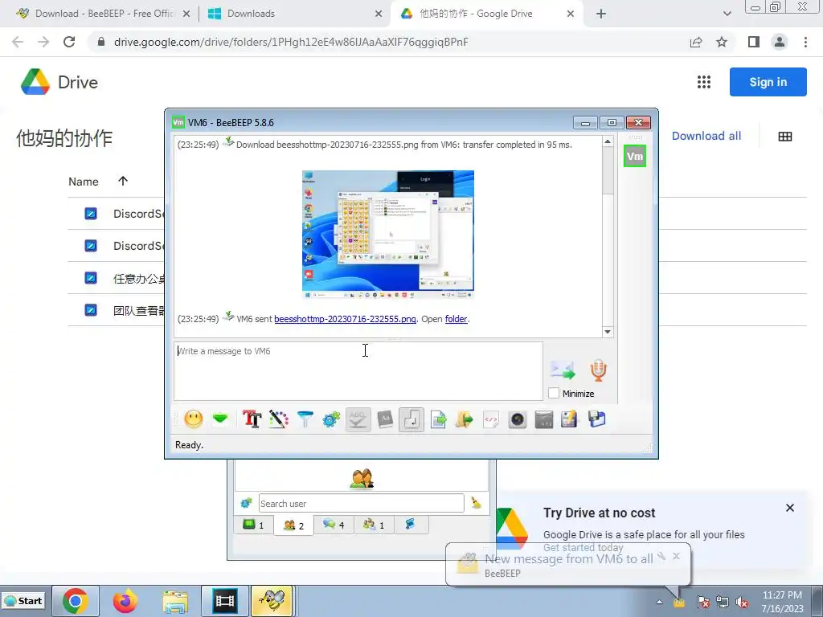Switch to BeeBEEP download browser tab
The height and width of the screenshot is (617, 823).
(x=104, y=14)
